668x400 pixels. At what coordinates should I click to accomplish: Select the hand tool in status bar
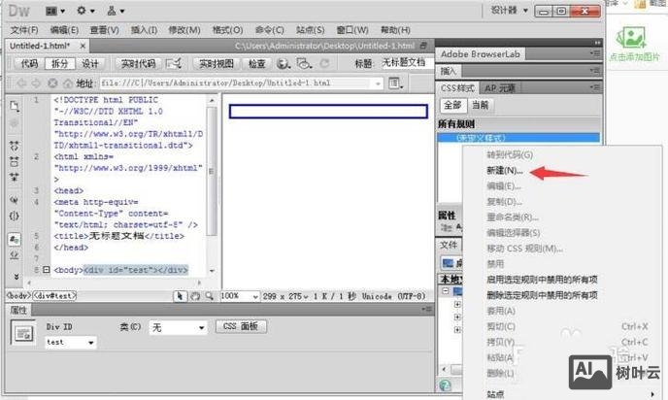coord(195,296)
